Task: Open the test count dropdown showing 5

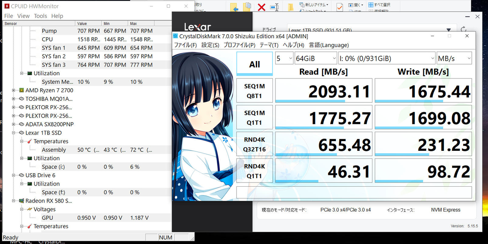Action: click(284, 58)
